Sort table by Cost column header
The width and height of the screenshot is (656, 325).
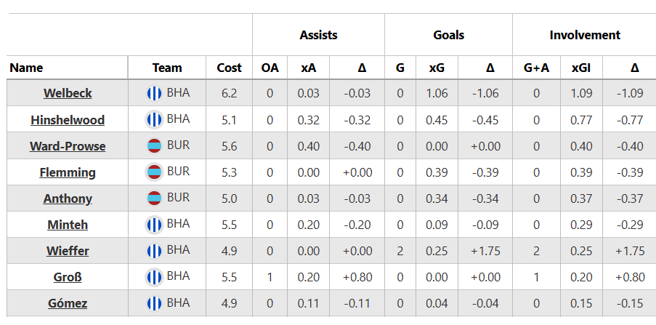point(229,68)
